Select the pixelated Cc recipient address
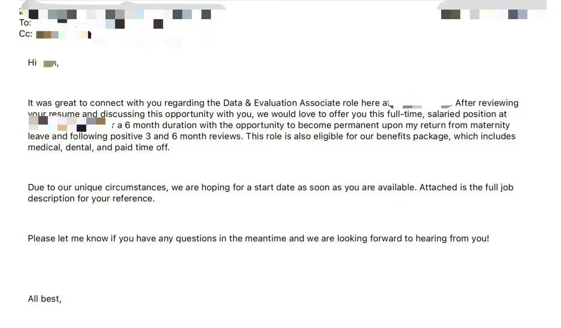 (64, 34)
